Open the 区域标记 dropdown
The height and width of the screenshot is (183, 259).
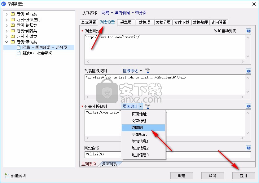click(x=132, y=71)
